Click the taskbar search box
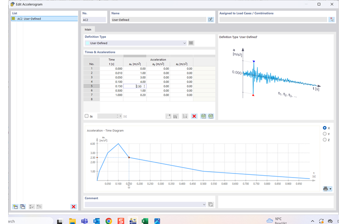The width and height of the screenshot is (347, 224). (x=31, y=221)
